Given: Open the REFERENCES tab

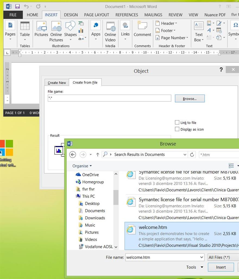Looking at the screenshot, I should click(x=127, y=15).
